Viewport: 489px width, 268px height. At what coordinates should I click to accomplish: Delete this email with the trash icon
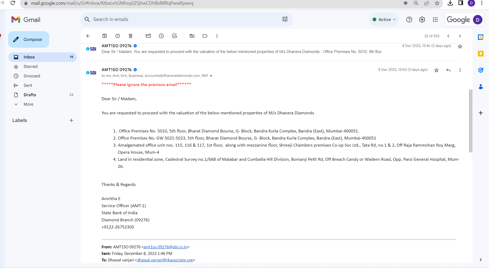click(131, 36)
